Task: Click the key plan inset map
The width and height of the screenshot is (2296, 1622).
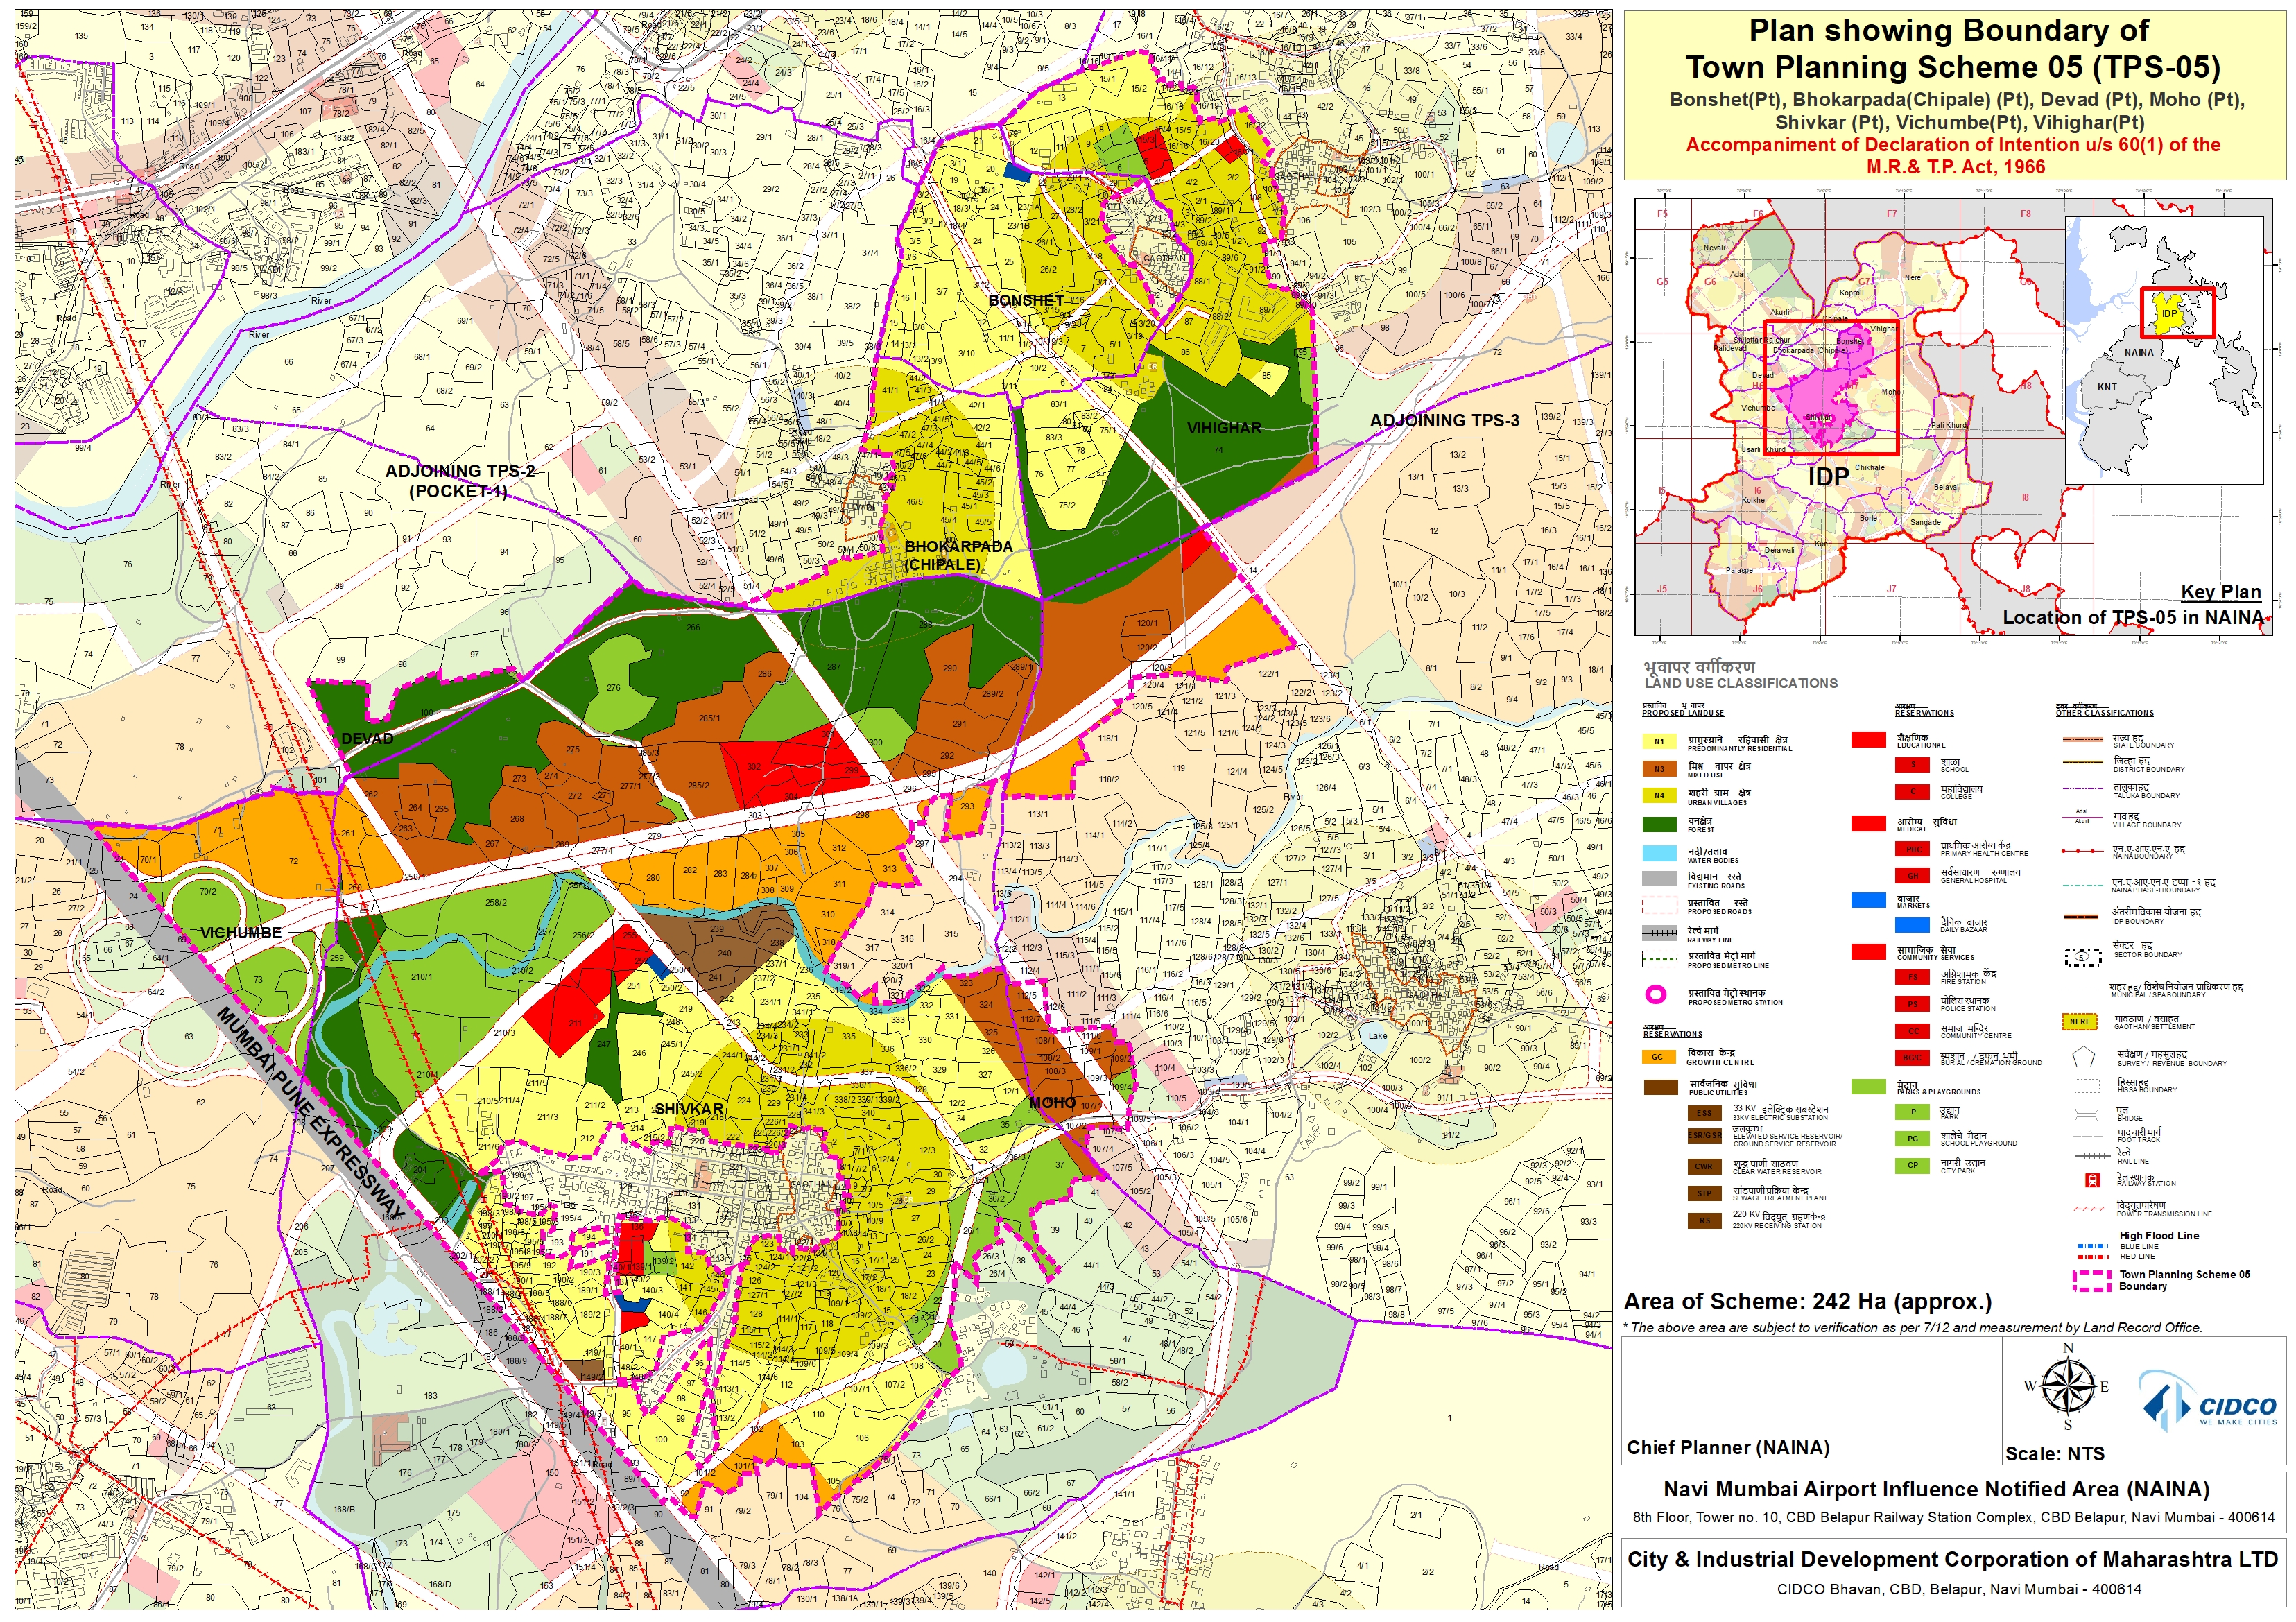Action: 1953,416
